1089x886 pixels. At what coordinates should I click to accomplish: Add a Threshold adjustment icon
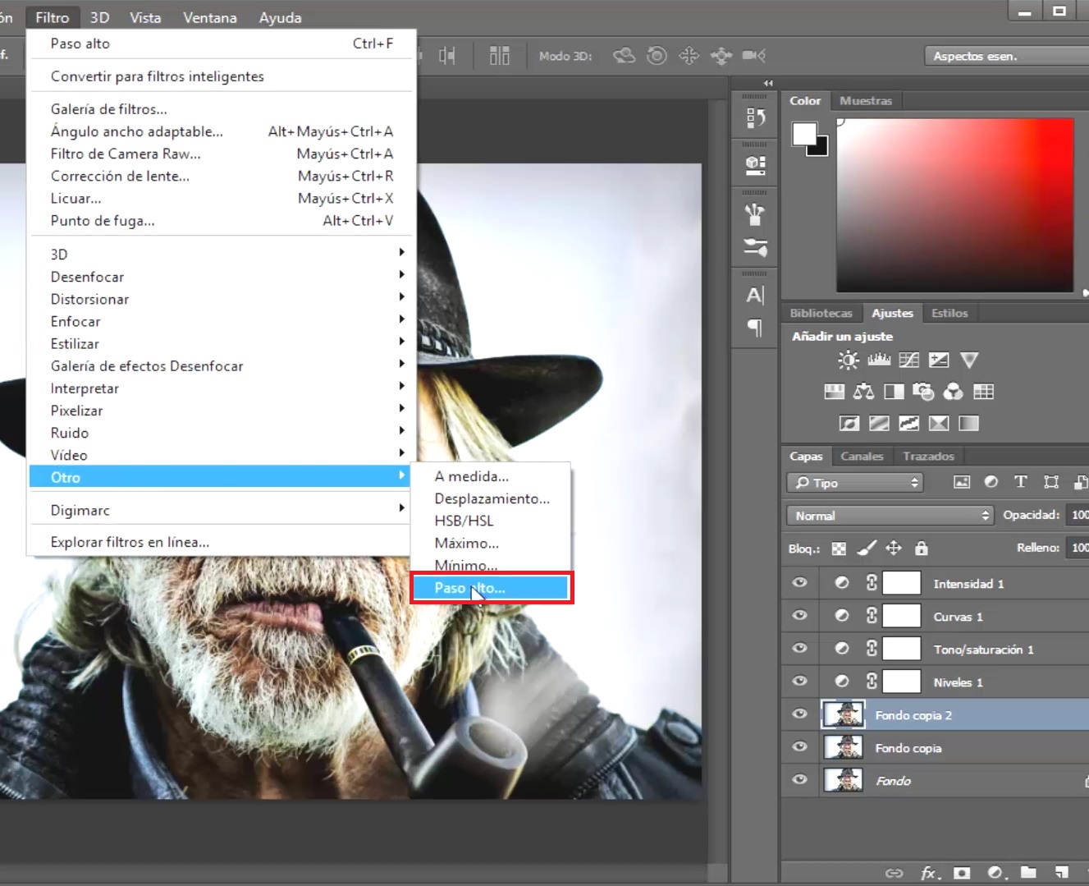909,424
